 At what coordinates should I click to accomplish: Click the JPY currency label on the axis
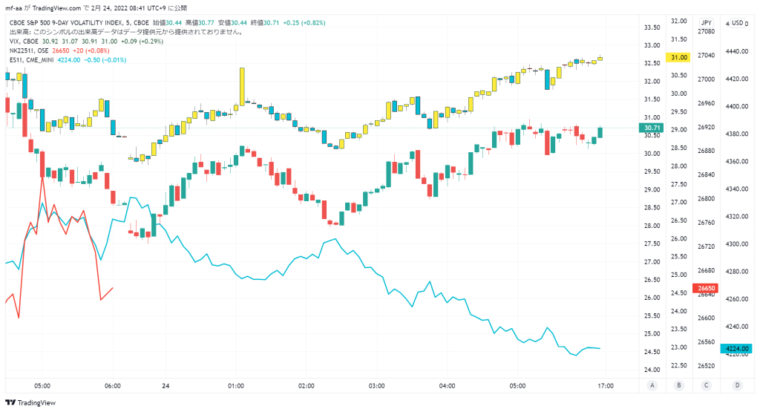pyautogui.click(x=707, y=23)
